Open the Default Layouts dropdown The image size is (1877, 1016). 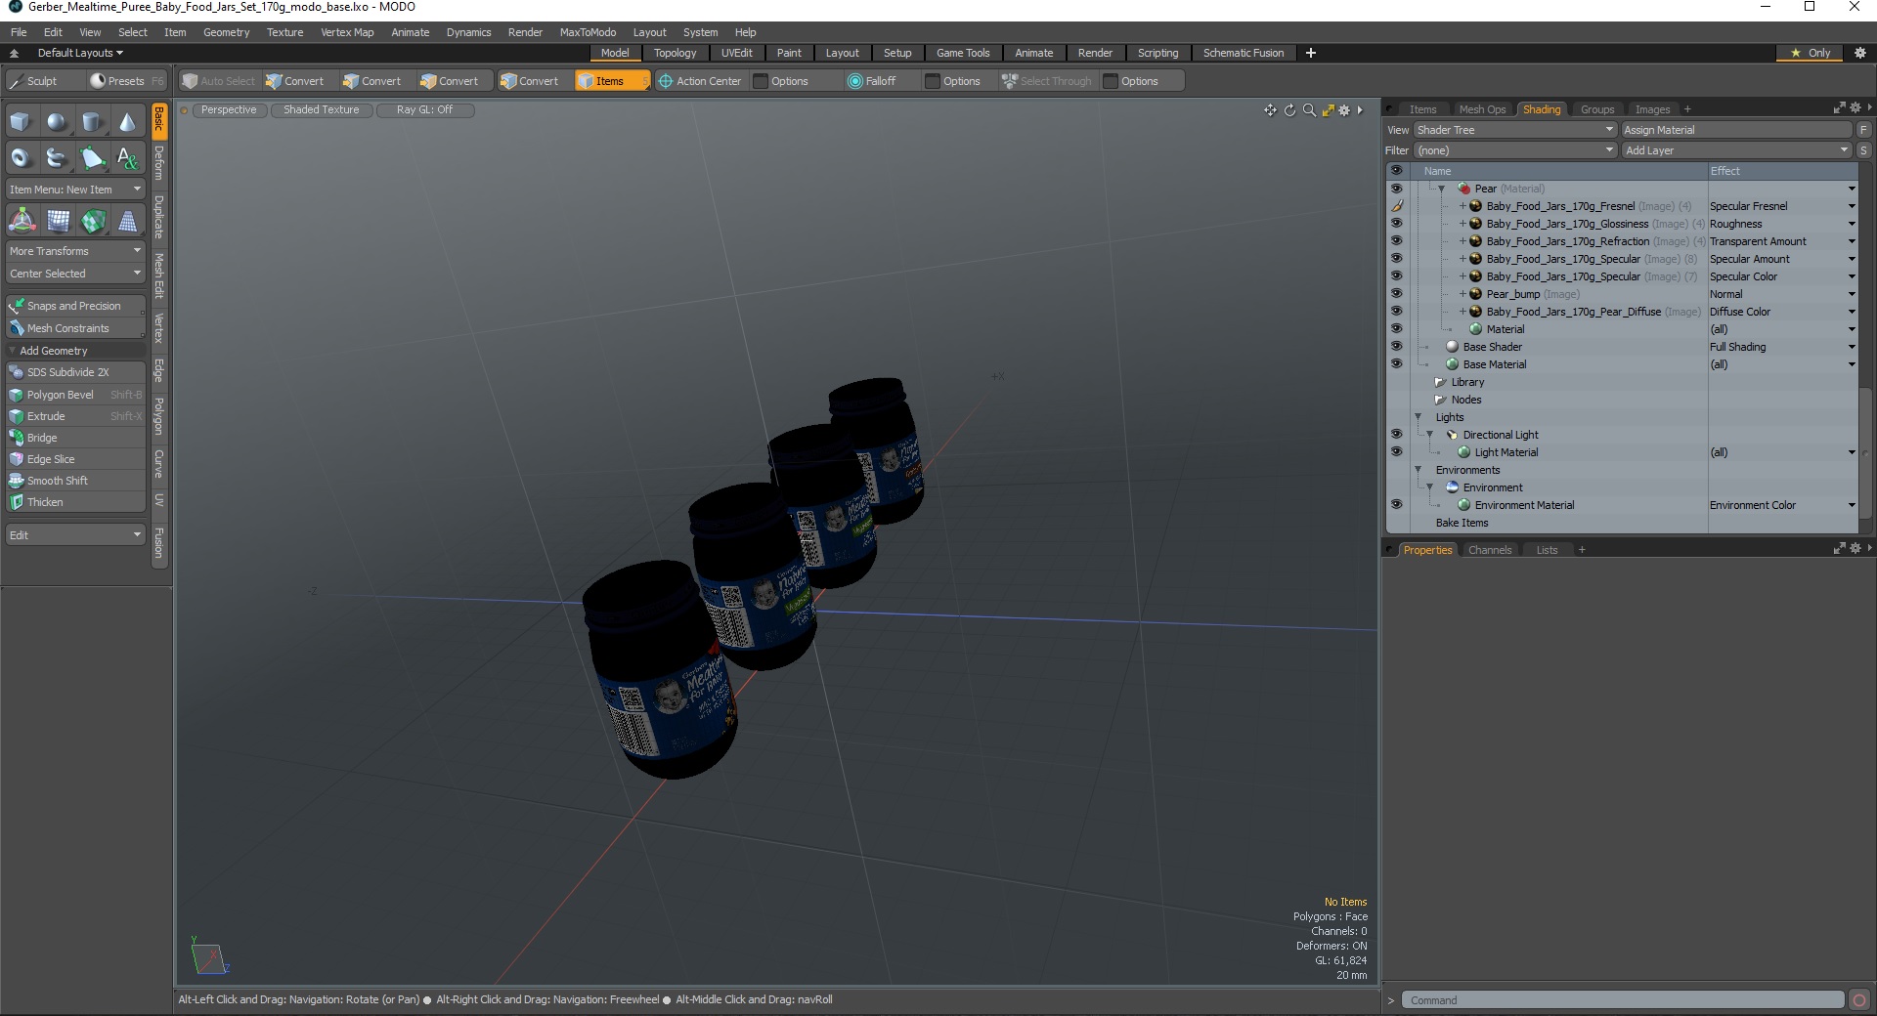coord(79,53)
